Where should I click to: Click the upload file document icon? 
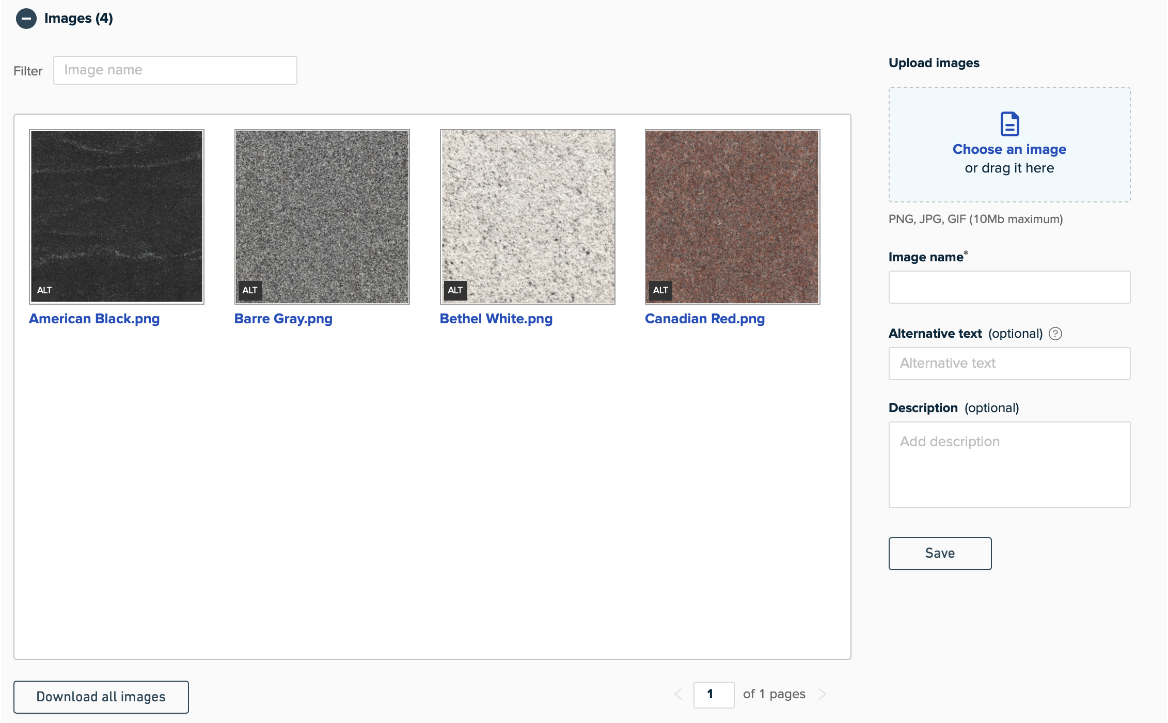point(1009,124)
